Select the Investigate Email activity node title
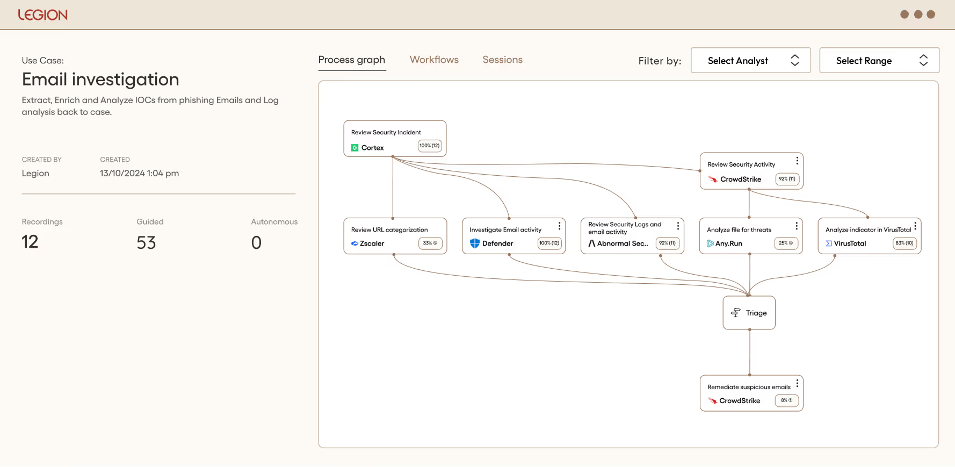Image resolution: width=955 pixels, height=467 pixels. tap(505, 229)
